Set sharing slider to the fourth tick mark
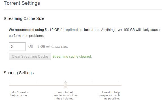This screenshot has height=104, width=162. [93, 85]
